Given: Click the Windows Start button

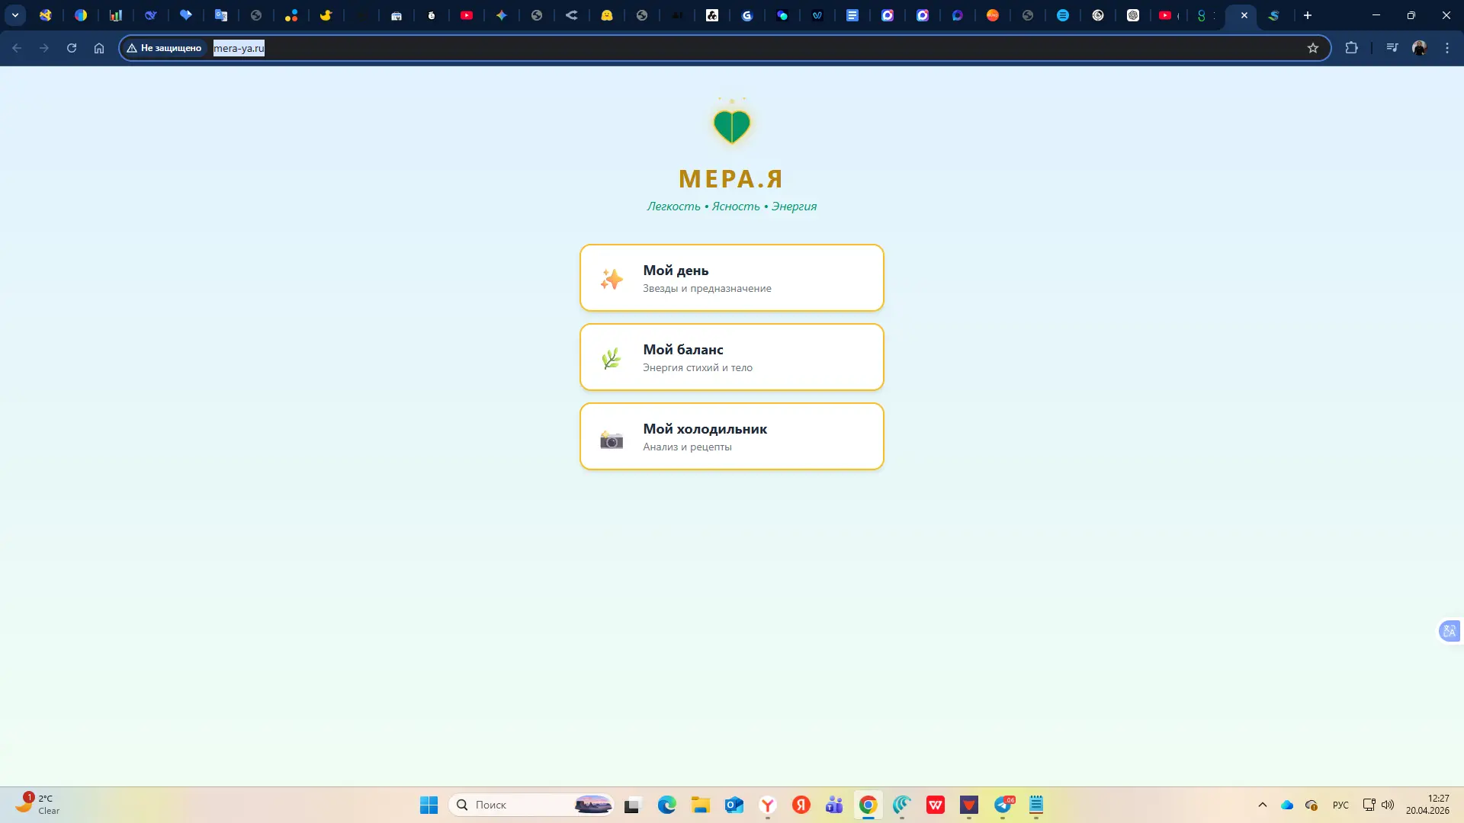Looking at the screenshot, I should 429,805.
